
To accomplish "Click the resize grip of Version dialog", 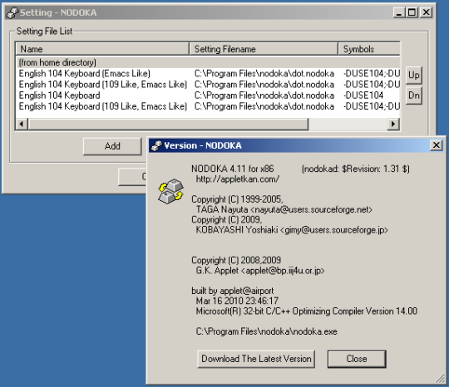I will (440, 379).
